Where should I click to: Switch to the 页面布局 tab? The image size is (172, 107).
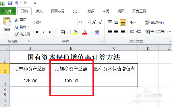coord(58,11)
